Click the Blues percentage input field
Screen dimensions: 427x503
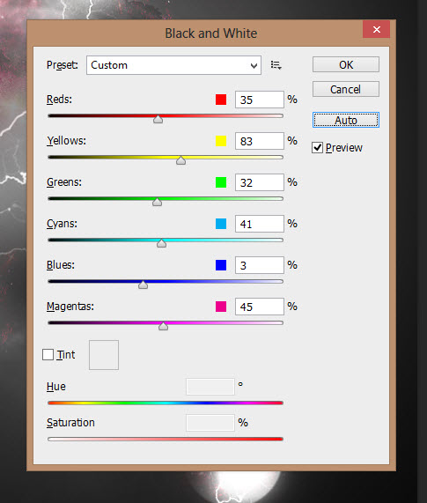tap(260, 265)
